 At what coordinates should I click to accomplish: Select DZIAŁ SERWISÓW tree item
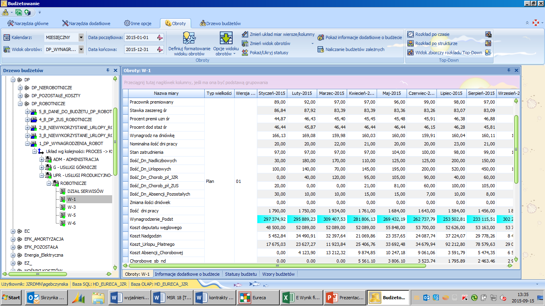click(85, 191)
